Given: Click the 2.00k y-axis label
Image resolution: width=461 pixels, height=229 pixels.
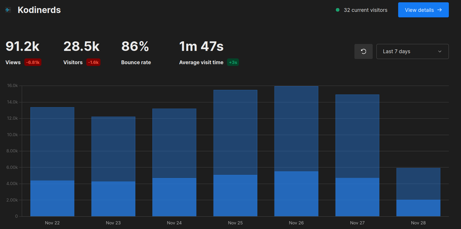Looking at the screenshot, I should tap(12, 200).
